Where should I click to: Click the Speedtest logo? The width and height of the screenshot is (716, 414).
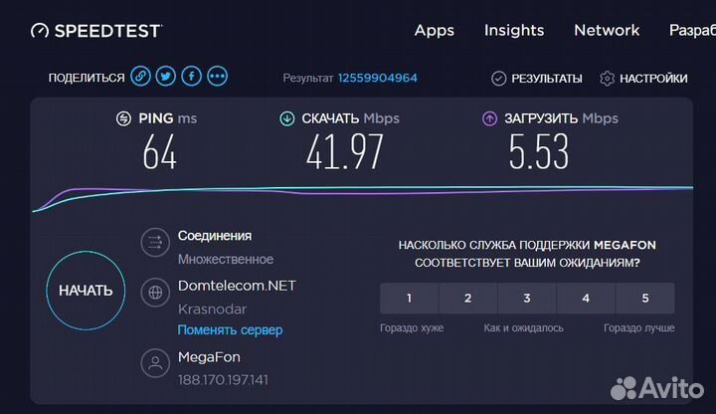pyautogui.click(x=96, y=31)
